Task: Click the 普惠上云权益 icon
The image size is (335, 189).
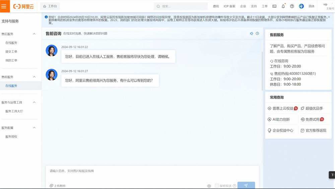Action: (269, 108)
